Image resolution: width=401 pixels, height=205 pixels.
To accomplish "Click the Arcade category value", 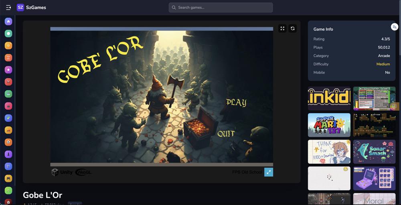I will coord(384,56).
